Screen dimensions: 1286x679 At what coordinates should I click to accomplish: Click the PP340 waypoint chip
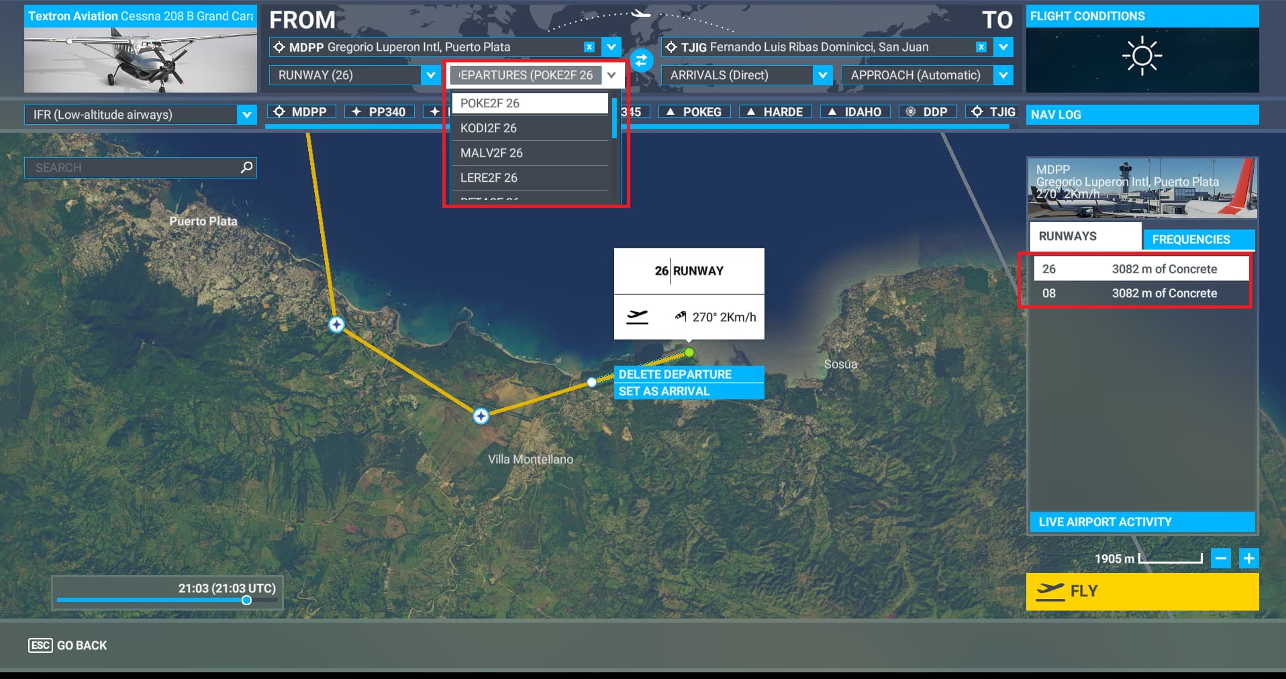pyautogui.click(x=379, y=112)
